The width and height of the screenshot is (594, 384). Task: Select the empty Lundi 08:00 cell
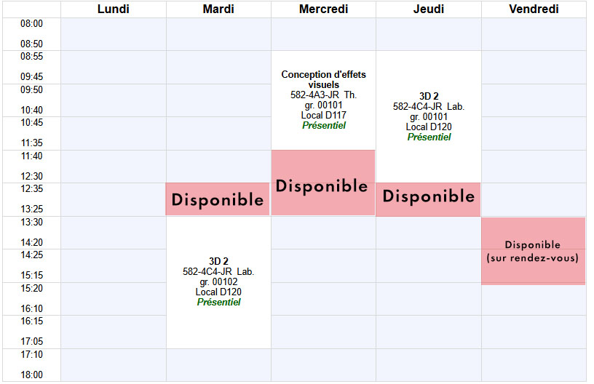(113, 34)
